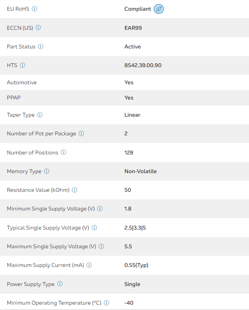Select the HTS value 8542.39.00.90
The height and width of the screenshot is (310, 249).
pos(143,65)
